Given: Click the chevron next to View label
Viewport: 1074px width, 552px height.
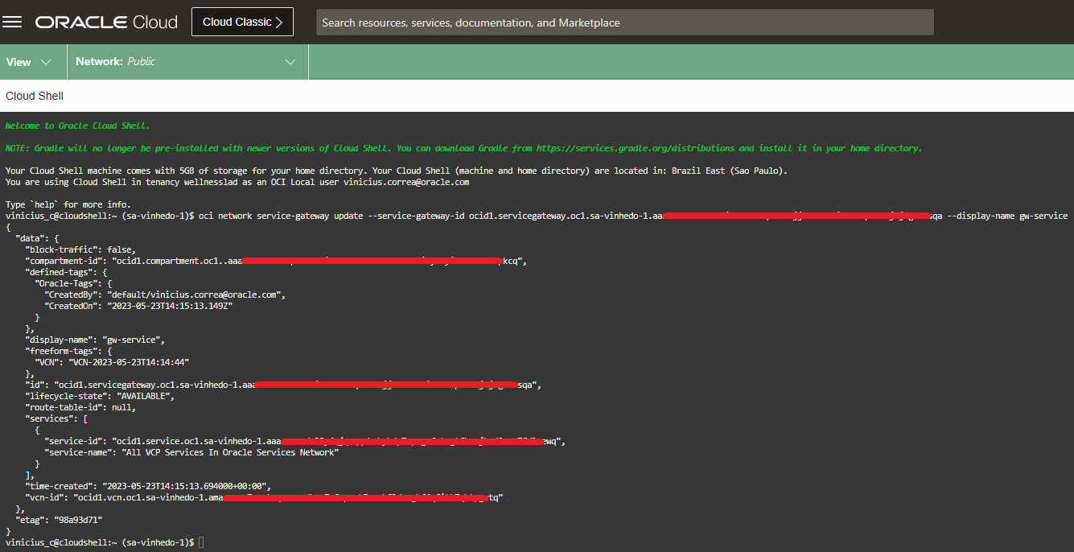Looking at the screenshot, I should click(46, 61).
